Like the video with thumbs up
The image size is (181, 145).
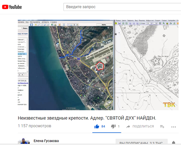point(97,126)
